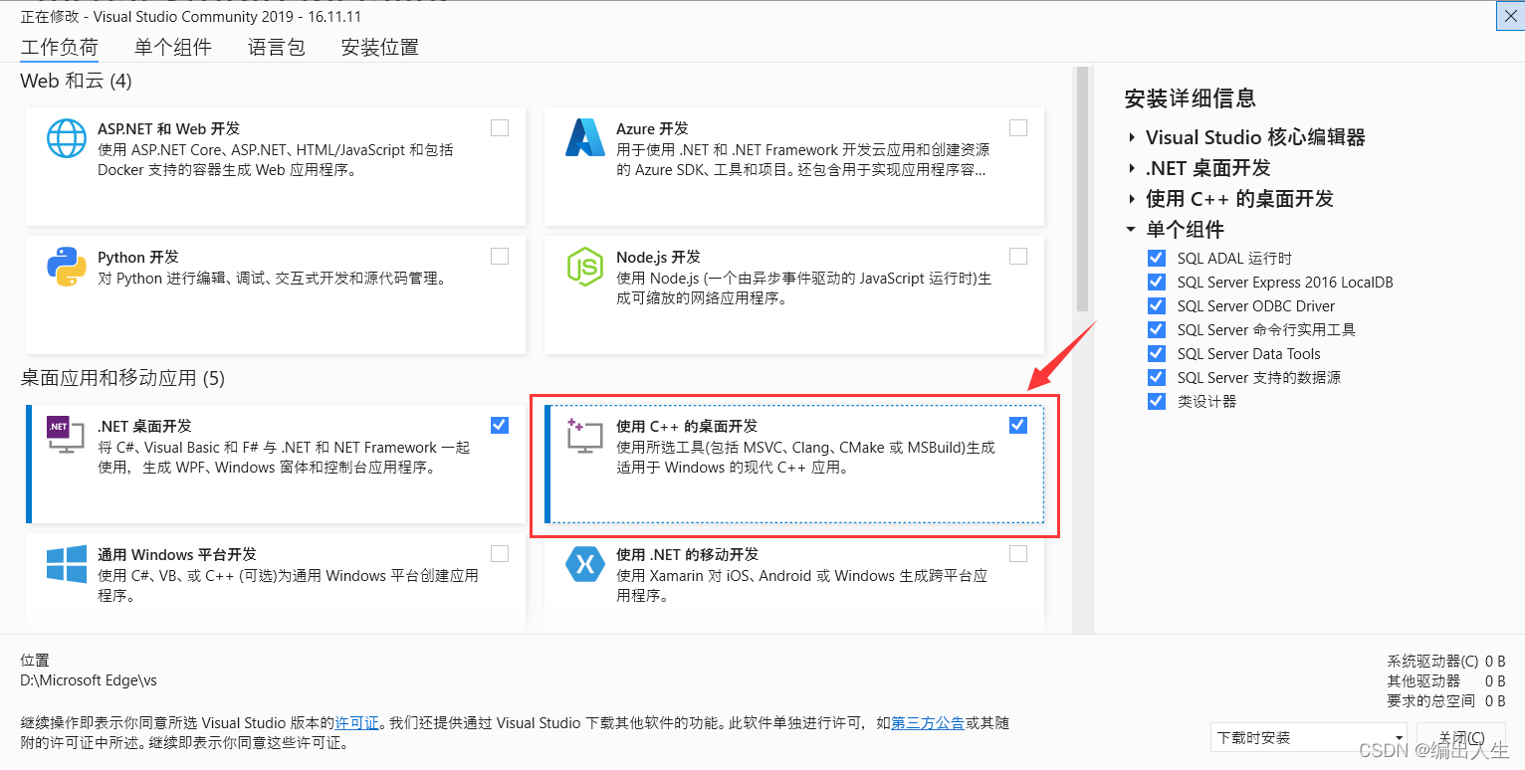Uncheck SQL Server Express 2016 LocalDB component
1525x770 pixels.
[x=1157, y=282]
